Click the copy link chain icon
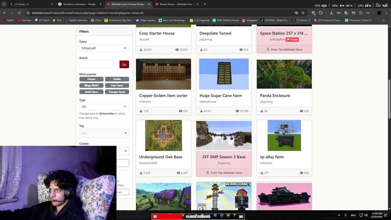Viewport: 391px width, 220px height. coord(368,13)
